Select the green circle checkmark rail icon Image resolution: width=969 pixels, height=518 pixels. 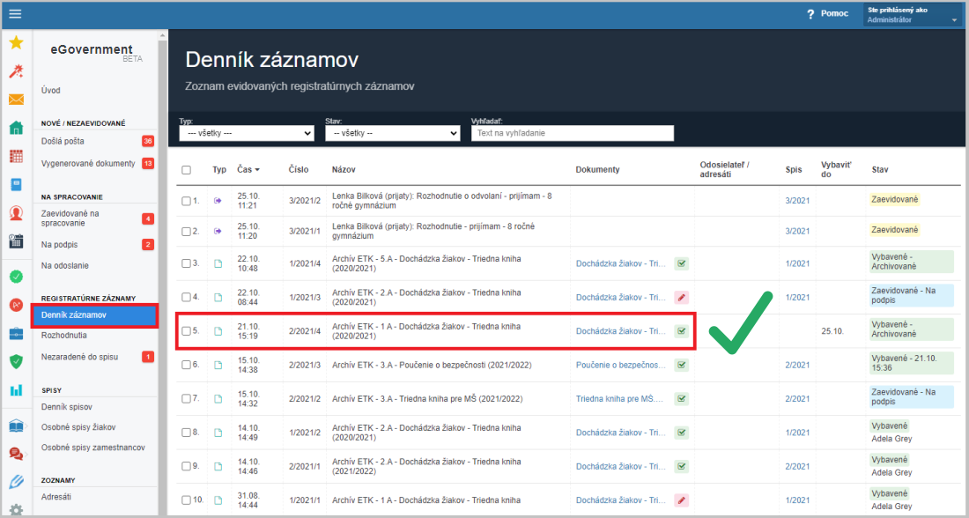(16, 277)
